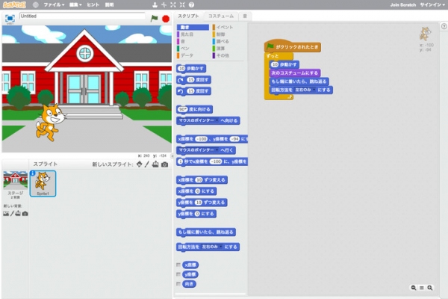
Task: Take new backdrop from camera
Action: click(x=25, y=214)
